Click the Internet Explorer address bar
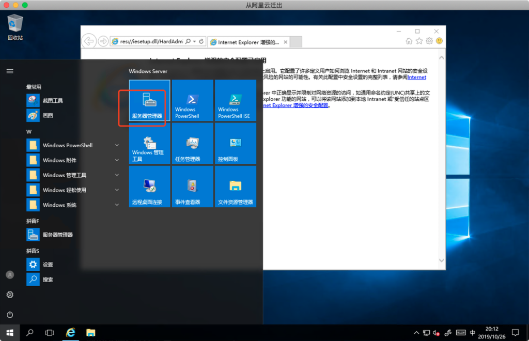The image size is (529, 341). [147, 41]
